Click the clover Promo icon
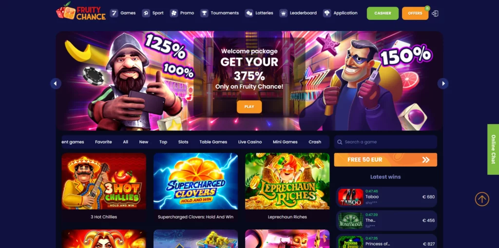 pyautogui.click(x=174, y=13)
